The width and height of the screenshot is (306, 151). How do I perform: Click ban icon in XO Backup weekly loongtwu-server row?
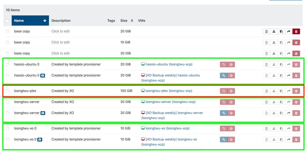231,113
